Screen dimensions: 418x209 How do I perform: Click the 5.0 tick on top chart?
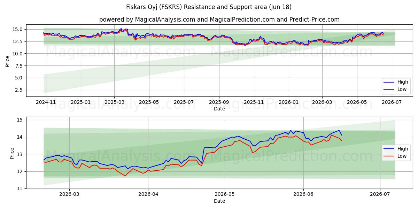(19, 78)
